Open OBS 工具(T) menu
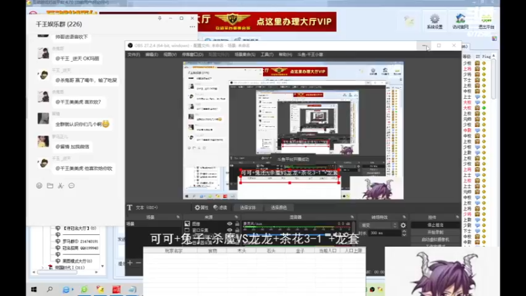 (267, 55)
